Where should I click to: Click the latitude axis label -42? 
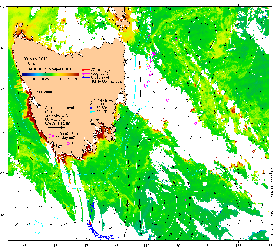pyautogui.click(x=3, y=90)
